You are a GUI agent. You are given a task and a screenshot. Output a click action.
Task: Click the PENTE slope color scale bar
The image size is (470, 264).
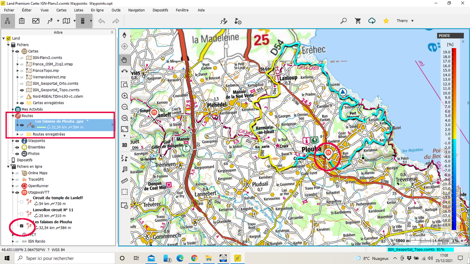[454, 139]
